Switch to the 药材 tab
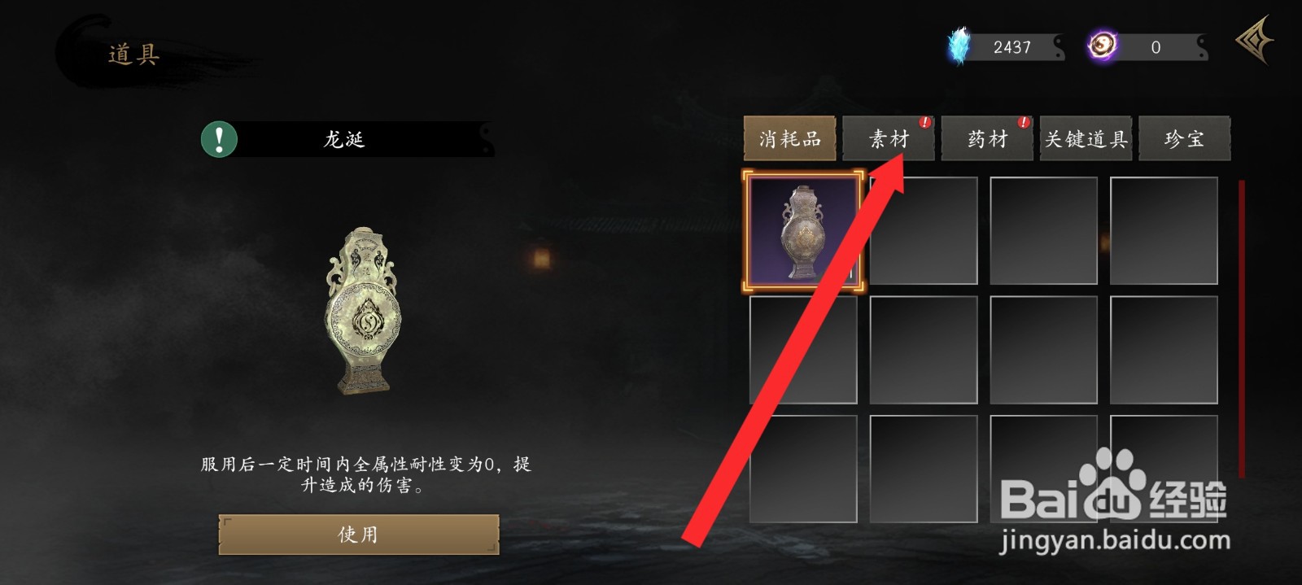Screen dimensions: 1302x585 [987, 138]
